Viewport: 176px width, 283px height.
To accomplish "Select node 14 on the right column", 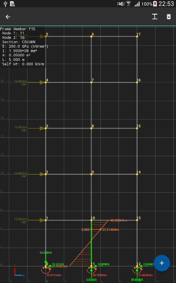I will click(x=137, y=174).
